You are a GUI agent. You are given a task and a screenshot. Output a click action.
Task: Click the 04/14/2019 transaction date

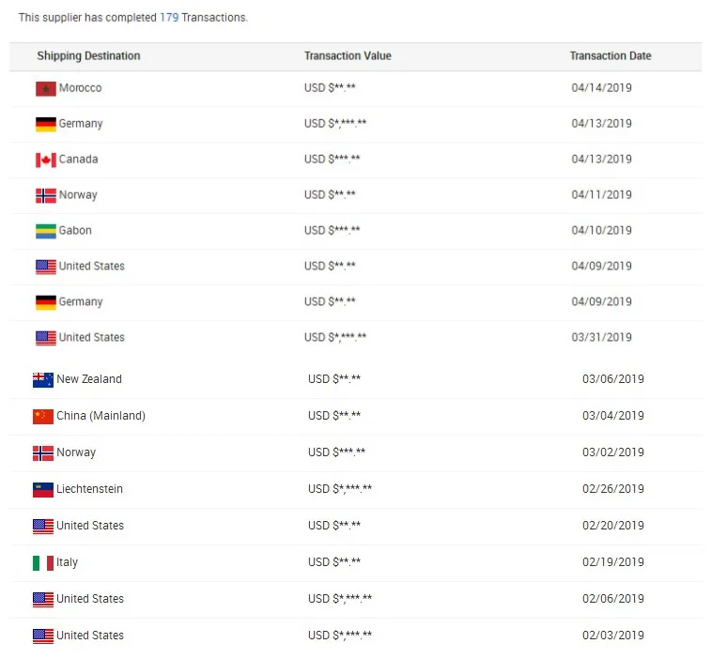click(602, 88)
